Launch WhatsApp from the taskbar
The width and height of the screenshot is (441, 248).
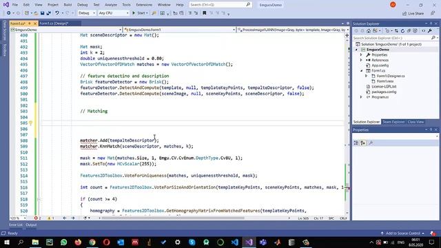(x=64, y=242)
